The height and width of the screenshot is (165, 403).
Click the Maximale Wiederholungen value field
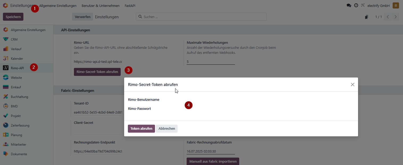211,62
